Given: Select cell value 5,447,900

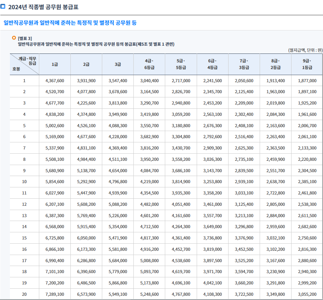Looking at the screenshot, I should coord(86,193).
